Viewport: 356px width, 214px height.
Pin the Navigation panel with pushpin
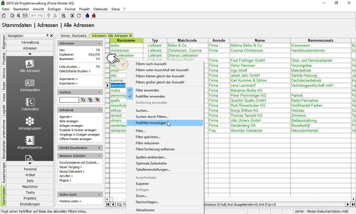[x=47, y=36]
